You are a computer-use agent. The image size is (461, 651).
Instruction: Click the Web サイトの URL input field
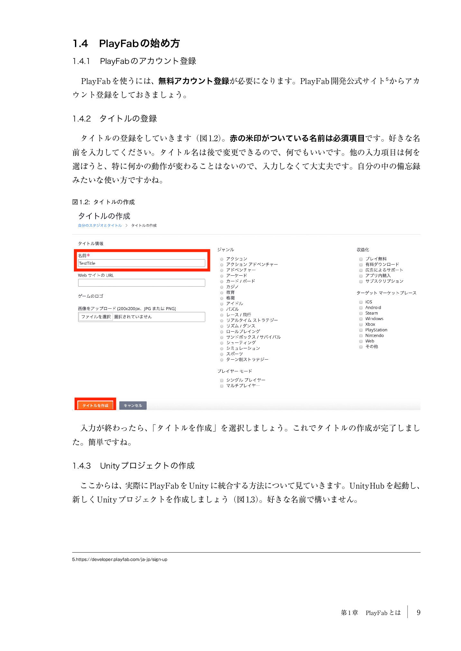(142, 283)
